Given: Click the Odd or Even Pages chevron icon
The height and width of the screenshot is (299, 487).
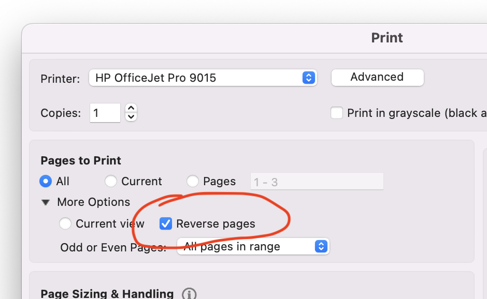Looking at the screenshot, I should point(322,246).
